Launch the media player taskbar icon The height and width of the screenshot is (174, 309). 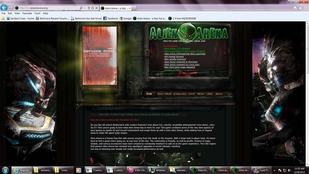78,170
